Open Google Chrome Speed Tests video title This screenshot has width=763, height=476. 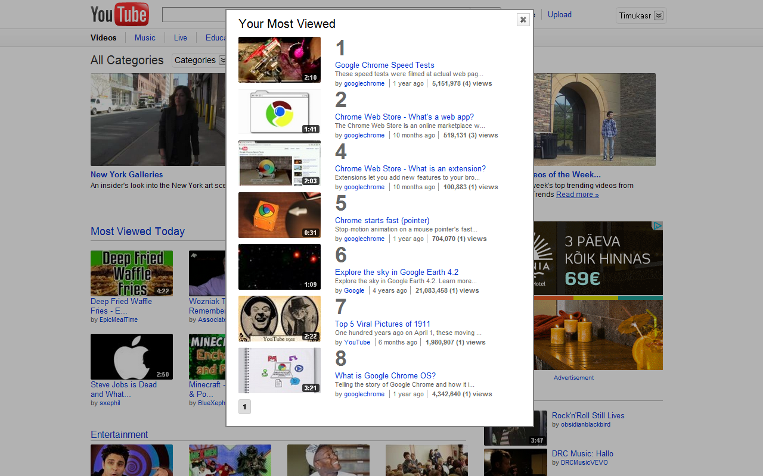point(384,65)
